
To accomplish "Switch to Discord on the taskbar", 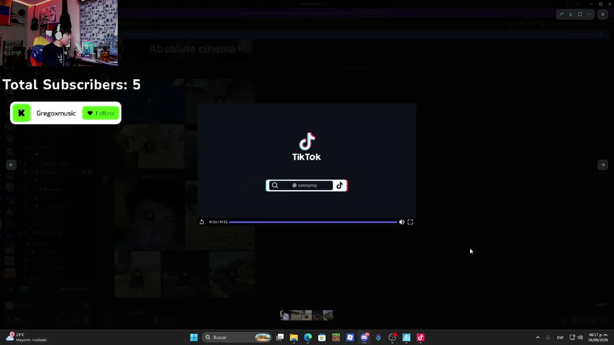I will [364, 337].
